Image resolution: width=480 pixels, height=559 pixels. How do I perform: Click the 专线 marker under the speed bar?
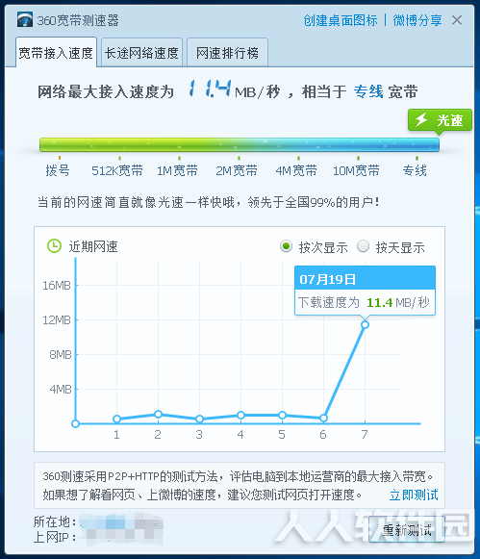coord(415,170)
